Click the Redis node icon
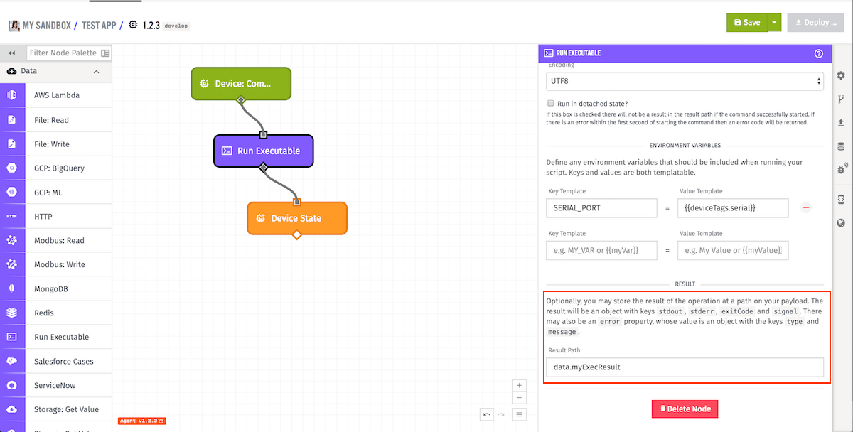Image resolution: width=853 pixels, height=432 pixels. 12,313
